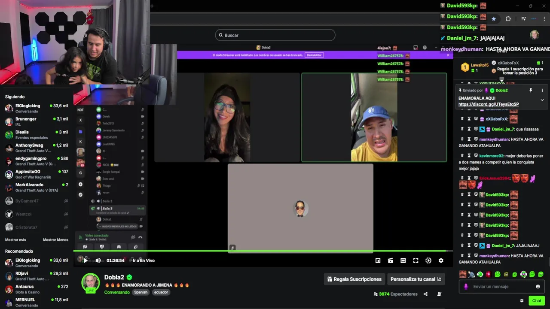Click the Deshabilitar streamer mode button
The height and width of the screenshot is (309, 550).
coord(314,55)
